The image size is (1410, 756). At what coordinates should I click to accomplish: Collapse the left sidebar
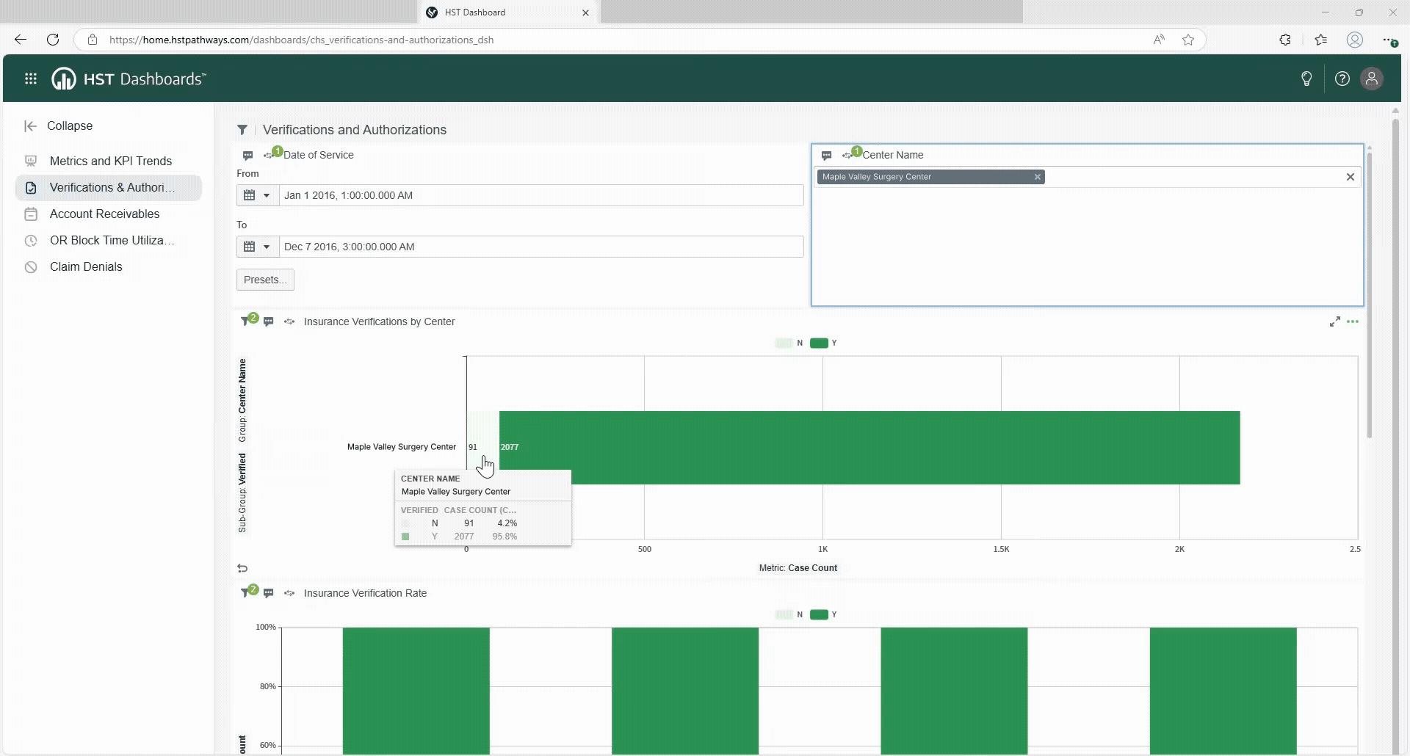point(59,126)
